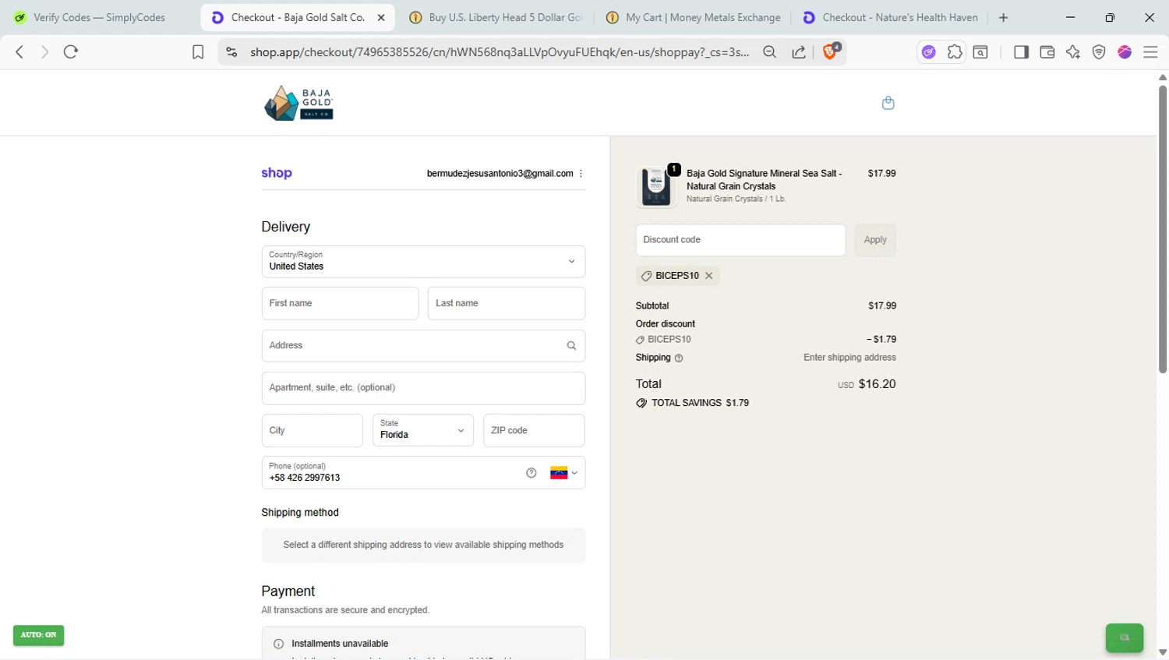Reload the checkout page

point(71,52)
